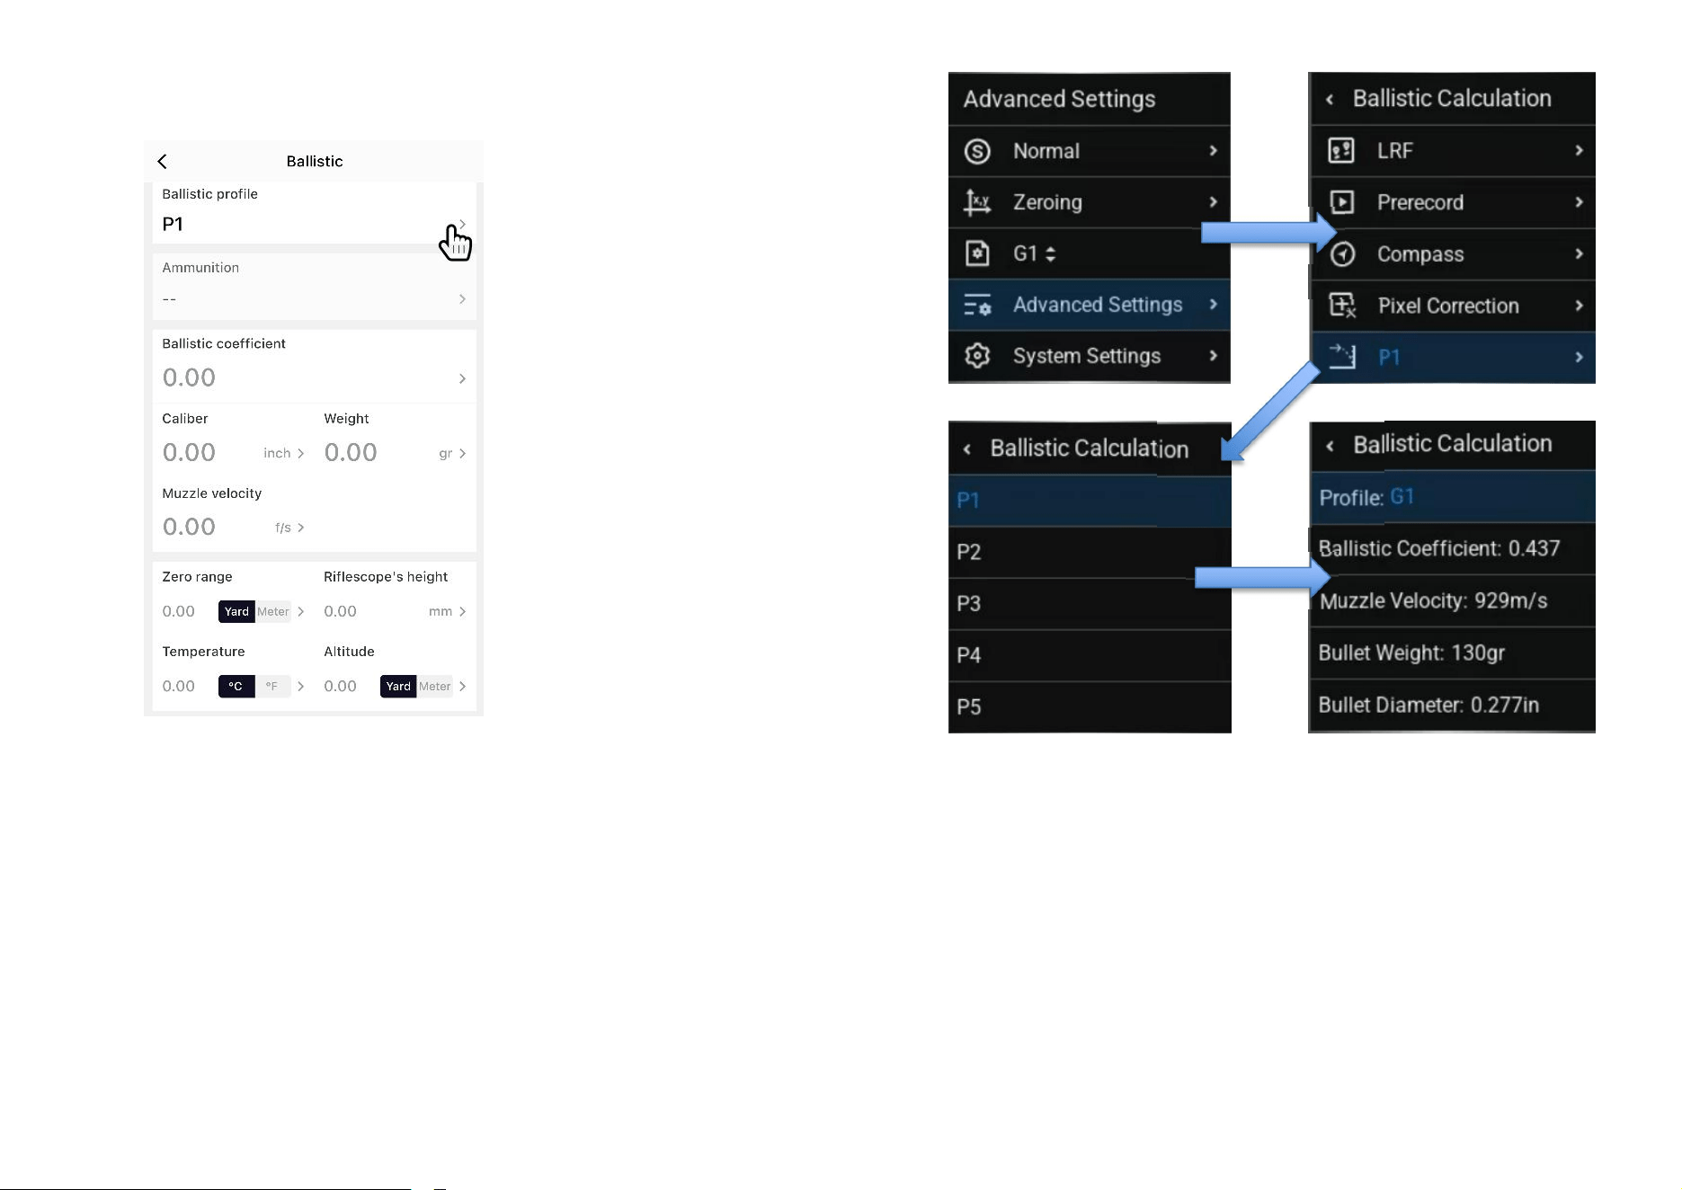Click the Caliber 0.00 value field
The width and height of the screenshot is (1682, 1190).
pyautogui.click(x=189, y=452)
